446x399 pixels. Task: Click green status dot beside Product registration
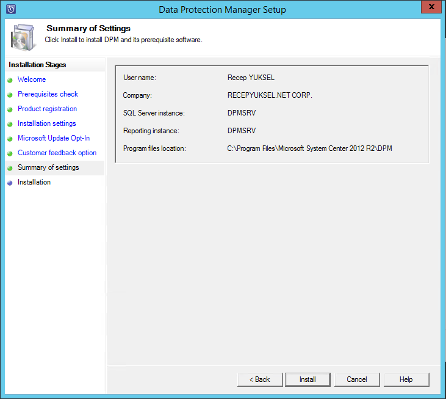click(10, 109)
